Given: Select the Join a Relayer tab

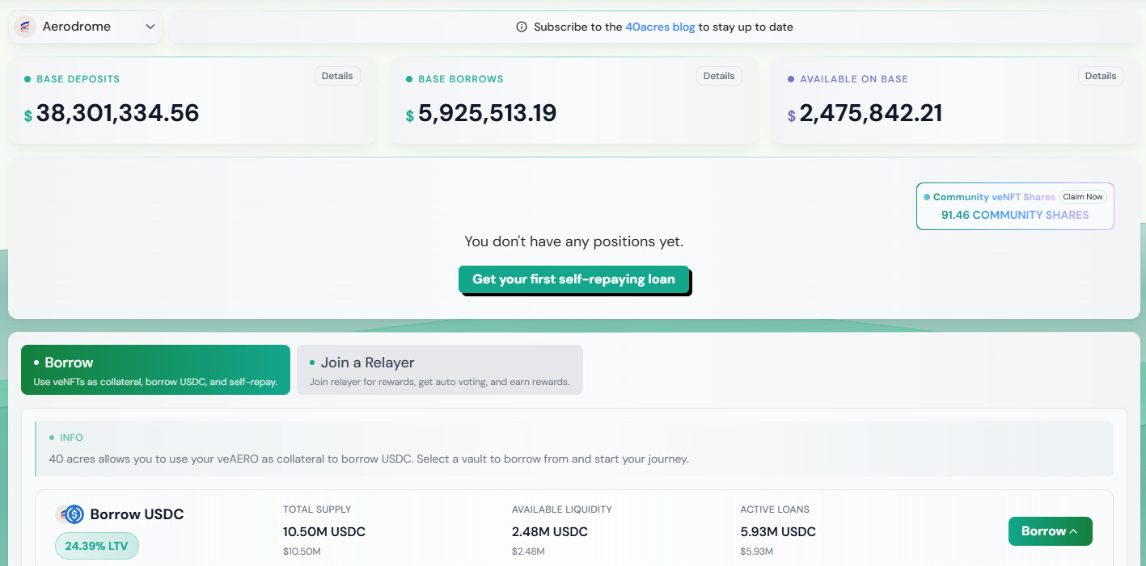Looking at the screenshot, I should 439,370.
